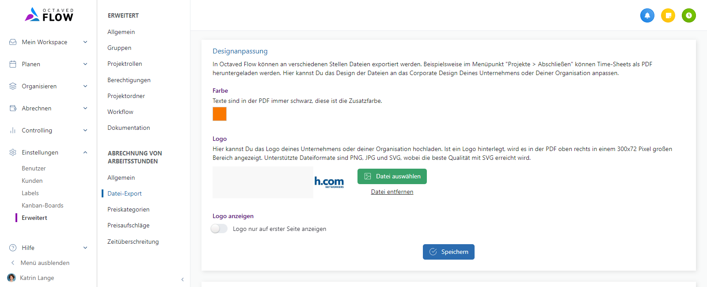Open Benutzer settings page

[x=34, y=168]
